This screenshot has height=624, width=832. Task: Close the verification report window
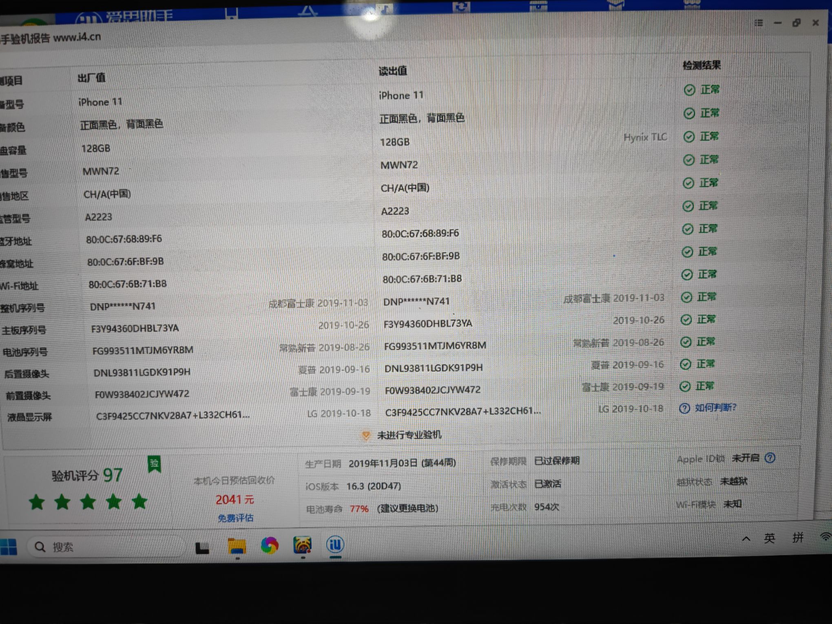(x=816, y=23)
